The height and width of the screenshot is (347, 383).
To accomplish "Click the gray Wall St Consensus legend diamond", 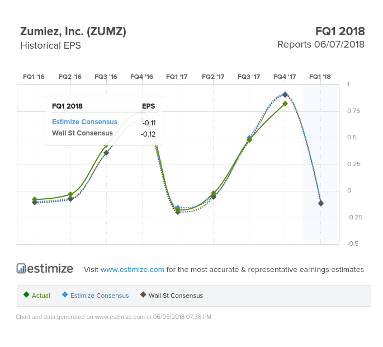I will (x=143, y=294).
